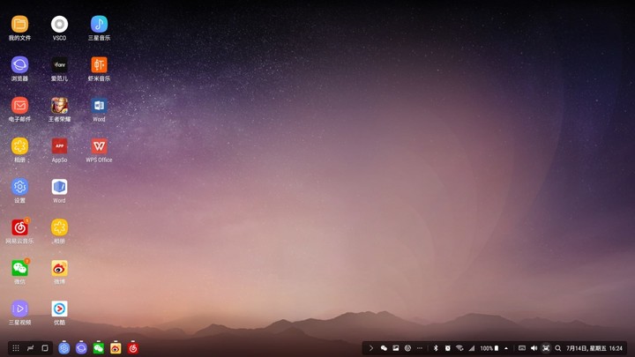Click the home button in the taskbar
The height and width of the screenshot is (357, 635).
pyautogui.click(x=45, y=348)
